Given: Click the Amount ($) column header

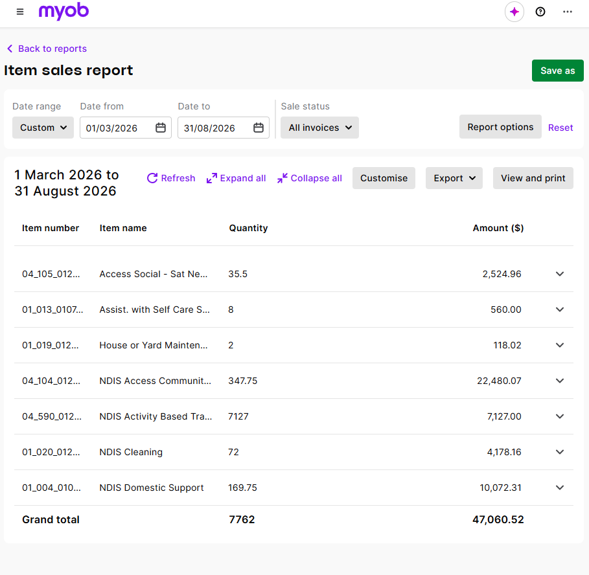Looking at the screenshot, I should point(498,228).
